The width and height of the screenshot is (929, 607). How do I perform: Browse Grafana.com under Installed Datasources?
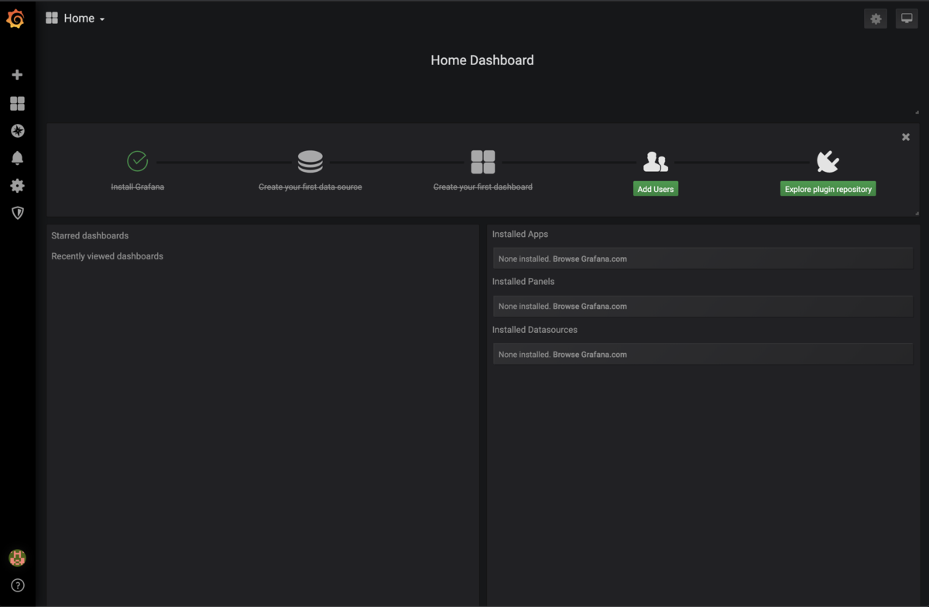click(x=590, y=354)
